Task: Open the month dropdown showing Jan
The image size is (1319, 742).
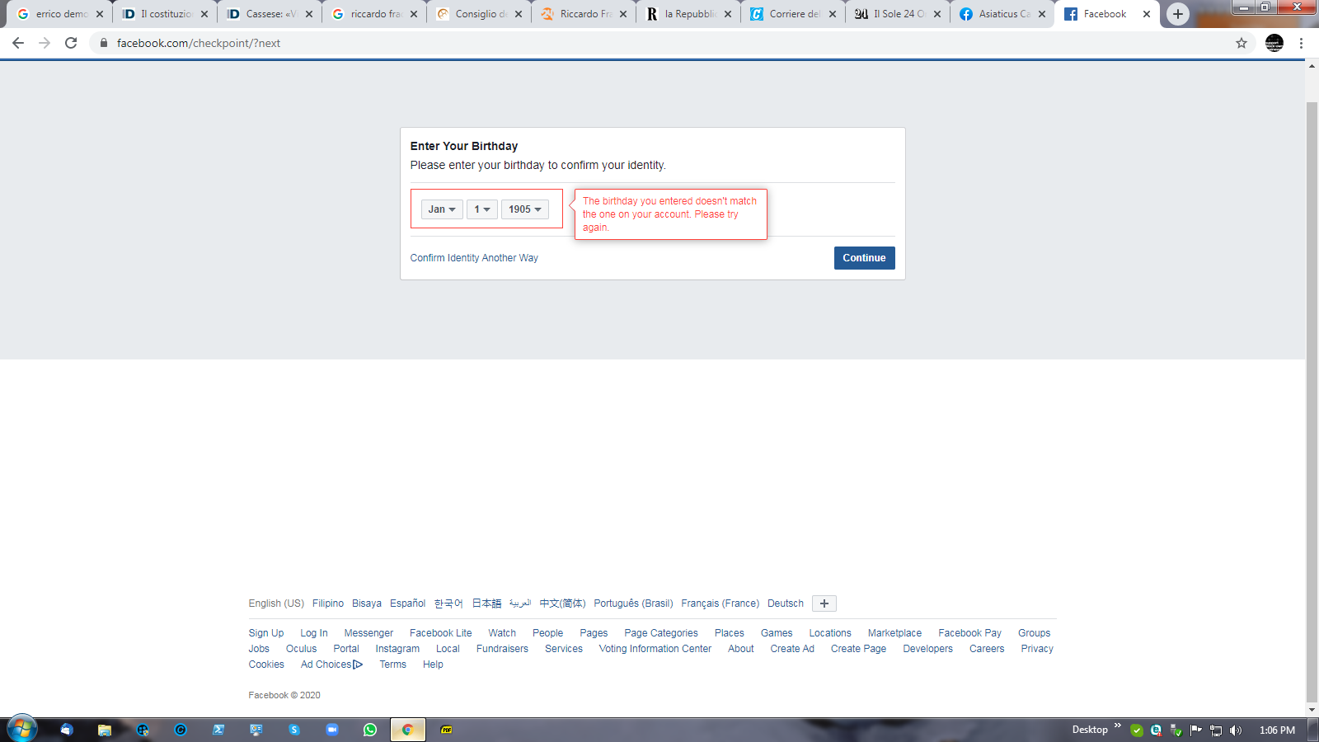Action: click(x=442, y=209)
